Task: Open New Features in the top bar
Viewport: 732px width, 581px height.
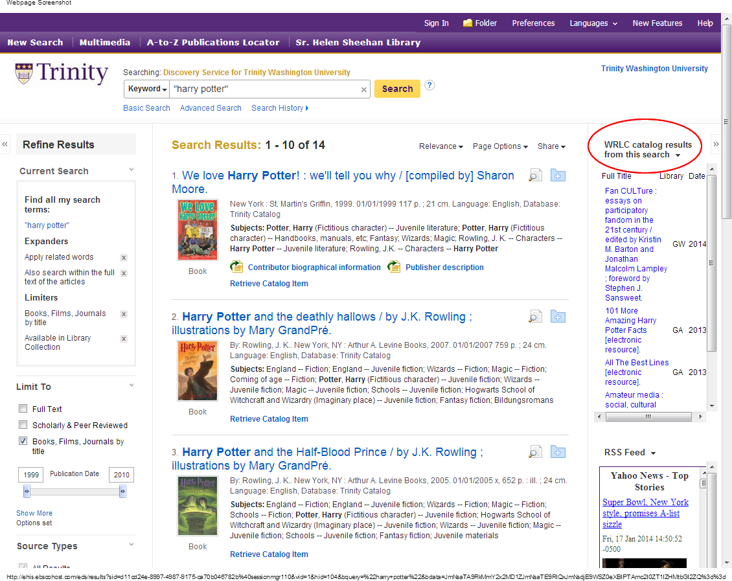Action: tap(658, 23)
